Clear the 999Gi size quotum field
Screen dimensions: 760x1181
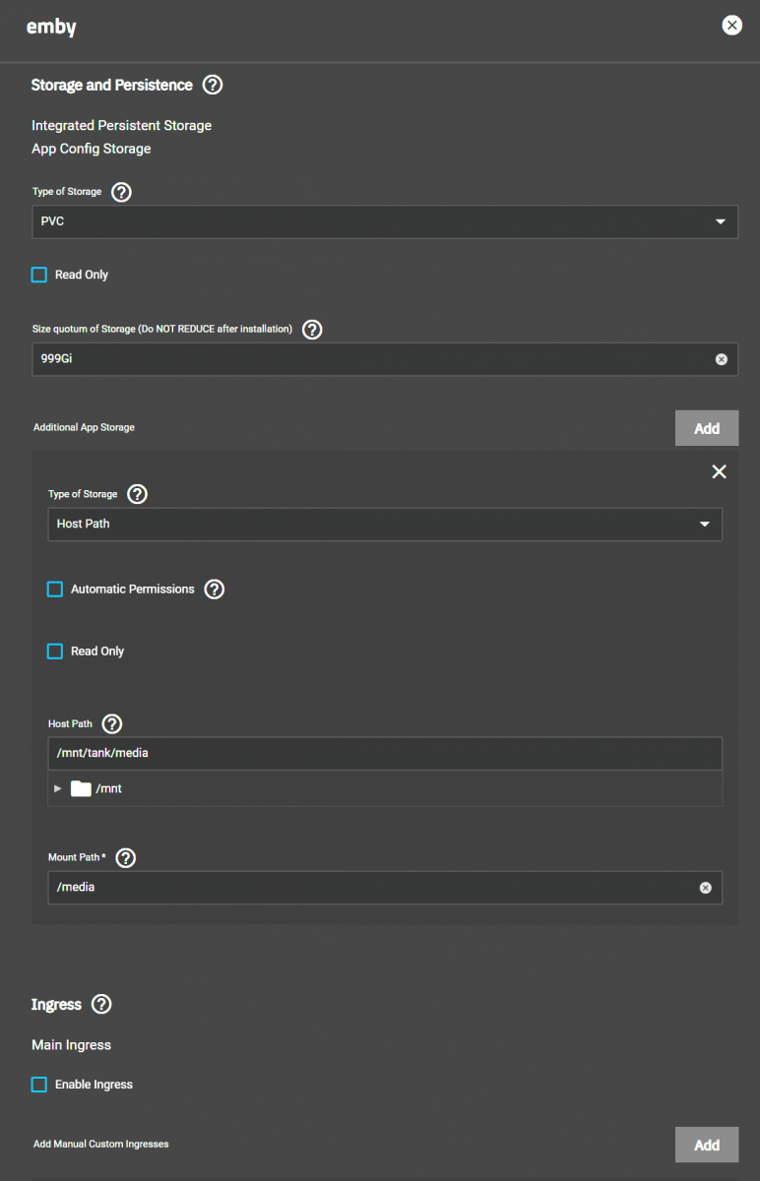pos(721,360)
